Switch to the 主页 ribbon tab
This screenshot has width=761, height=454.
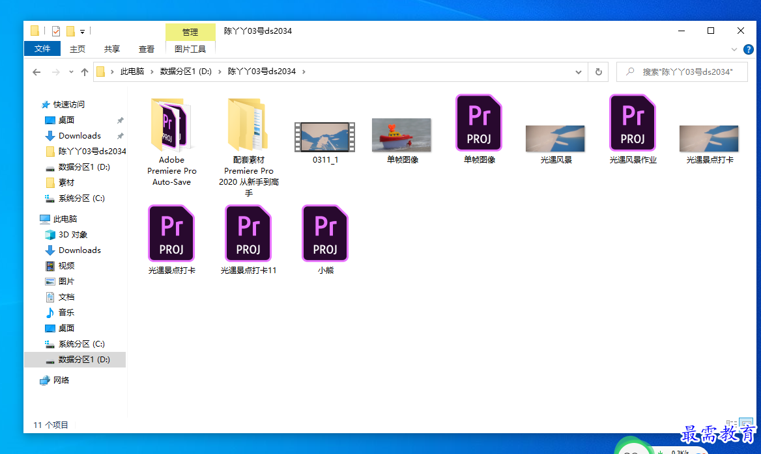77,49
